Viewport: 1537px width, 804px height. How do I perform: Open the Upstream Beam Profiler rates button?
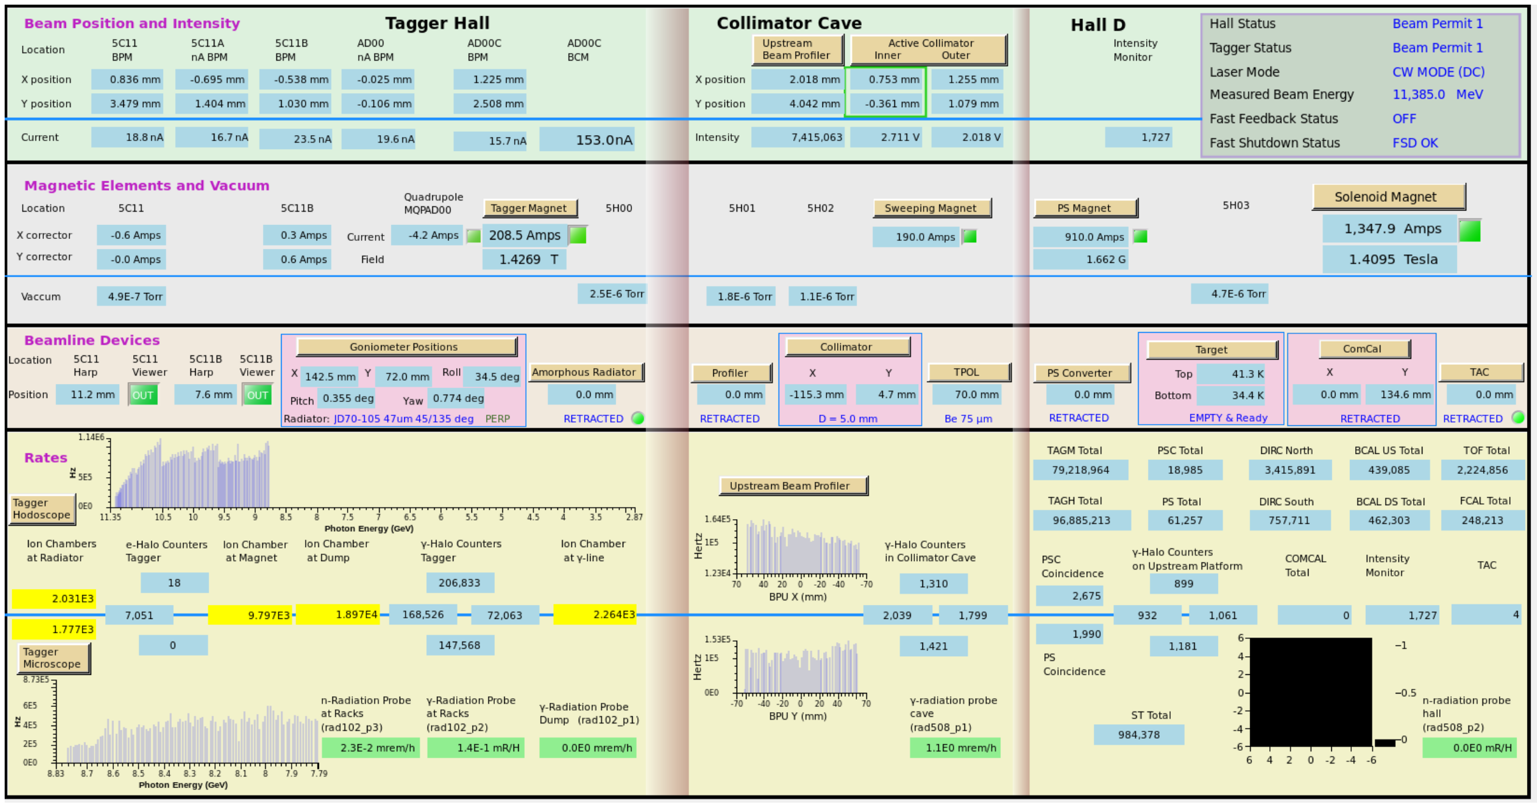click(792, 486)
